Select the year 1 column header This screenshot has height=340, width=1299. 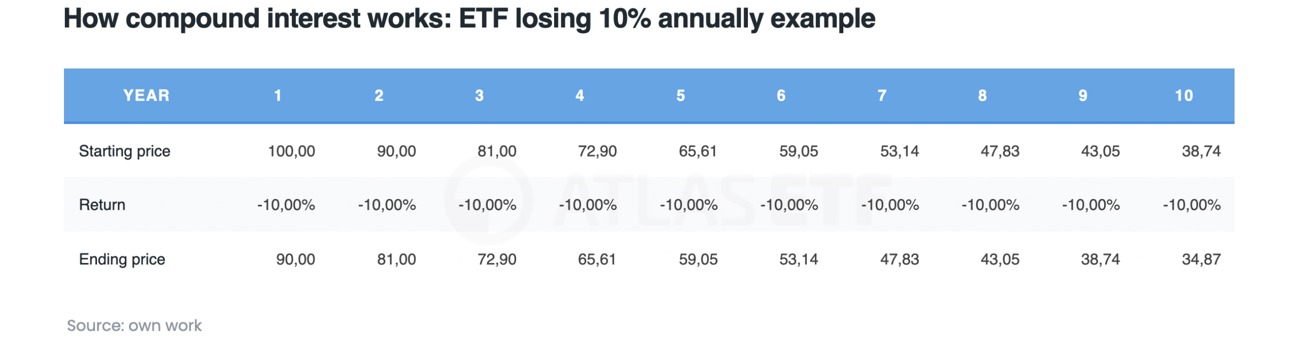(278, 95)
